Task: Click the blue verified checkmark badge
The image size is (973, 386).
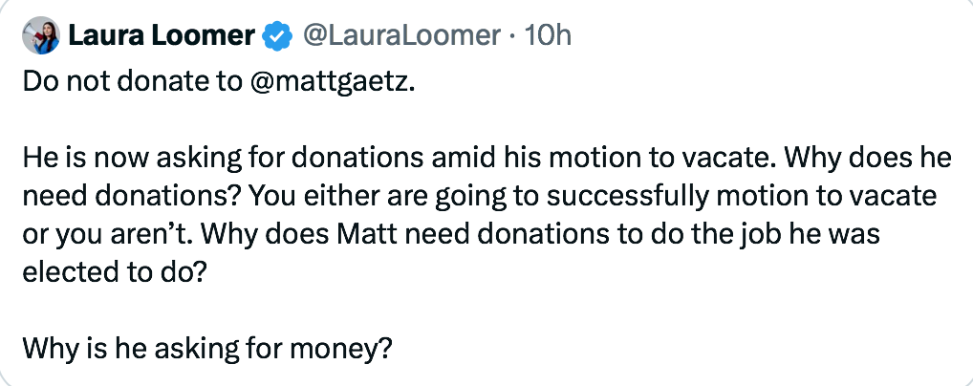Action: pyautogui.click(x=277, y=36)
